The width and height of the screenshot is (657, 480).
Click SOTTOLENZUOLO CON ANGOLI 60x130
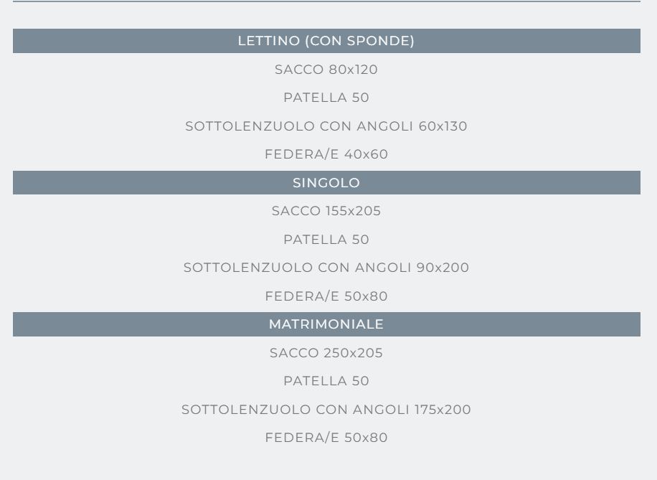(326, 126)
